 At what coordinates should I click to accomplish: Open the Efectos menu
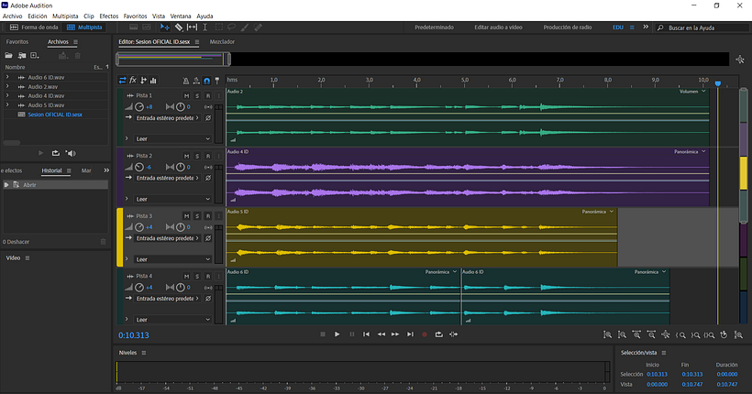point(109,16)
